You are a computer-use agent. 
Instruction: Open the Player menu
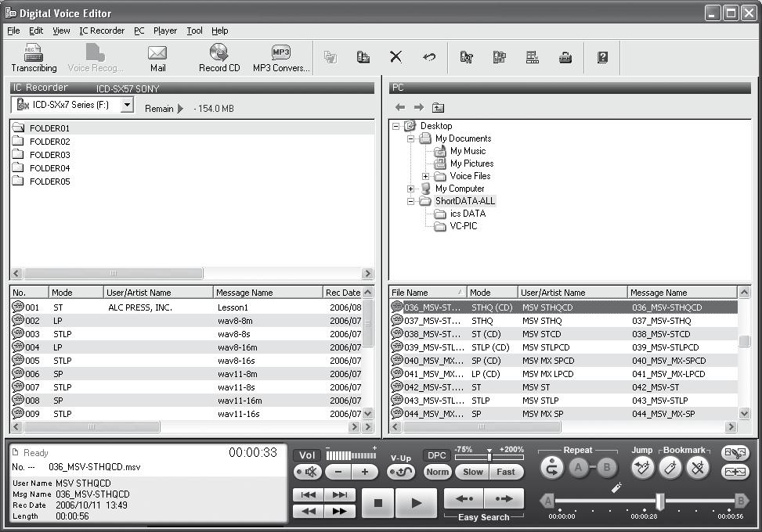pos(165,31)
